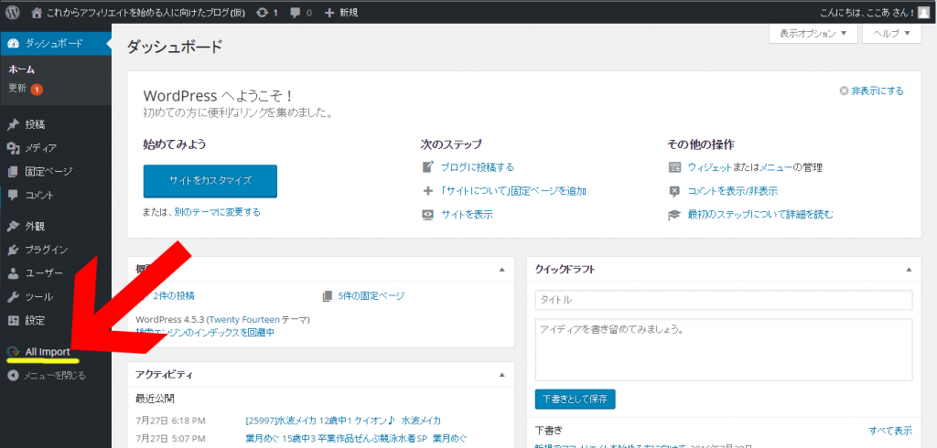
Task: Open メディア from the sidebar icon
Action: [x=13, y=148]
